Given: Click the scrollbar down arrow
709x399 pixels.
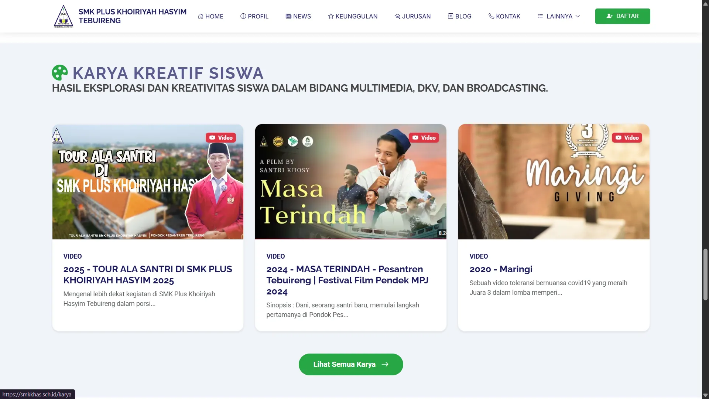Looking at the screenshot, I should click(705, 395).
